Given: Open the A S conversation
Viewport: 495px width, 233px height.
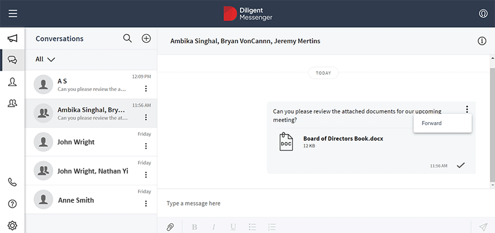Looking at the screenshot, I should [x=91, y=85].
